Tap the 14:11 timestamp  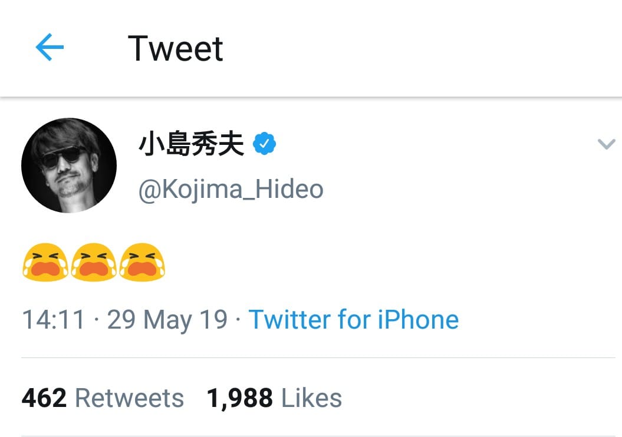tap(53, 320)
